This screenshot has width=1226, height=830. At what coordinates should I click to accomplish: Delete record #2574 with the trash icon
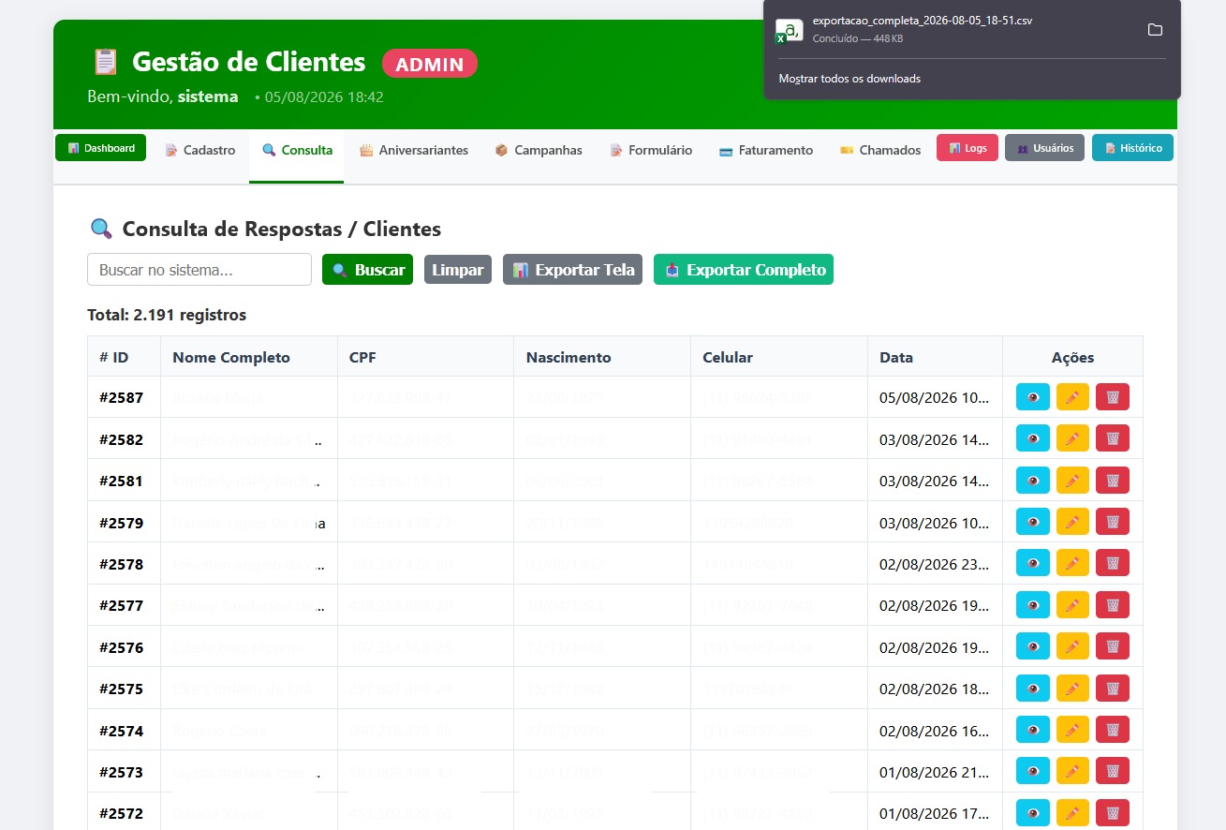coord(1113,730)
